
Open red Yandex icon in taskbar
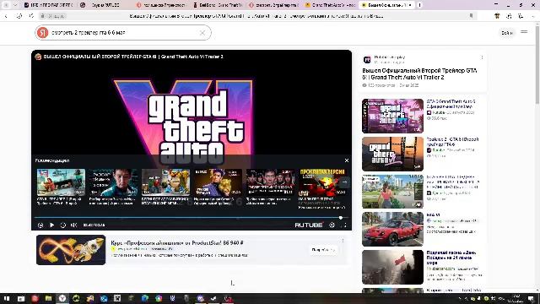tap(35, 298)
